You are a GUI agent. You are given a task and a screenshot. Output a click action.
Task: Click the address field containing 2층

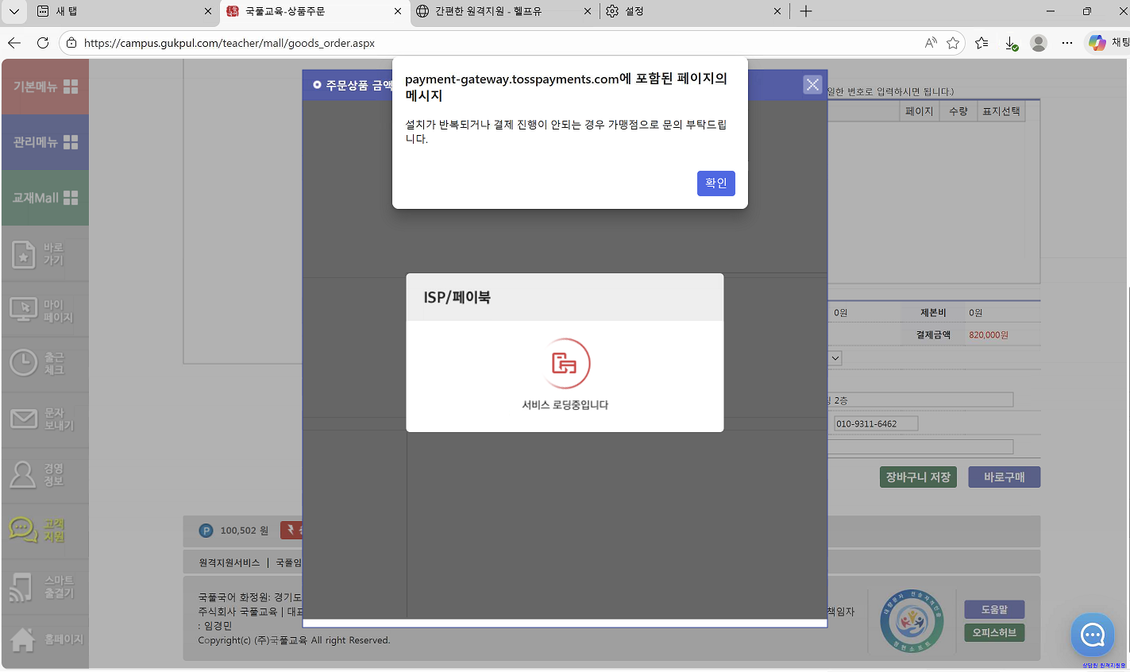tap(920, 400)
